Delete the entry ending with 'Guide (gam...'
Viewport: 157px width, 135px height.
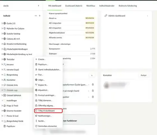93,84
